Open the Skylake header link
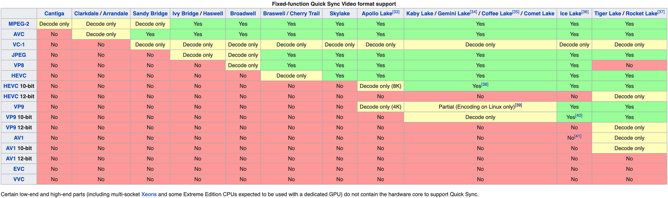 [x=339, y=14]
